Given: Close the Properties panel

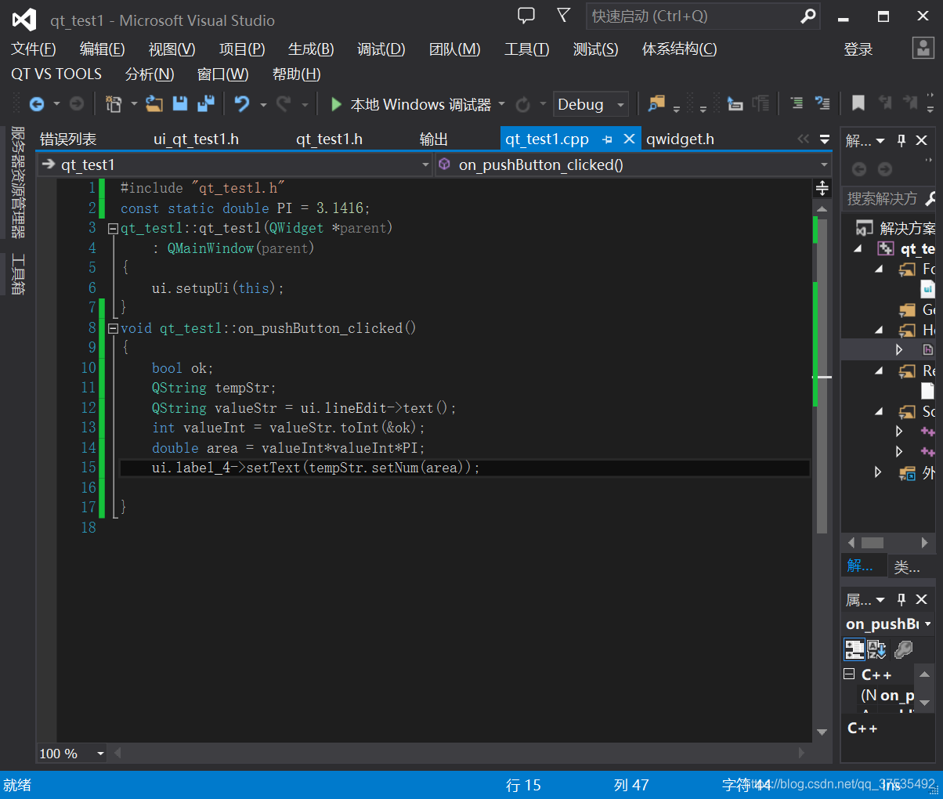Looking at the screenshot, I should click(922, 599).
